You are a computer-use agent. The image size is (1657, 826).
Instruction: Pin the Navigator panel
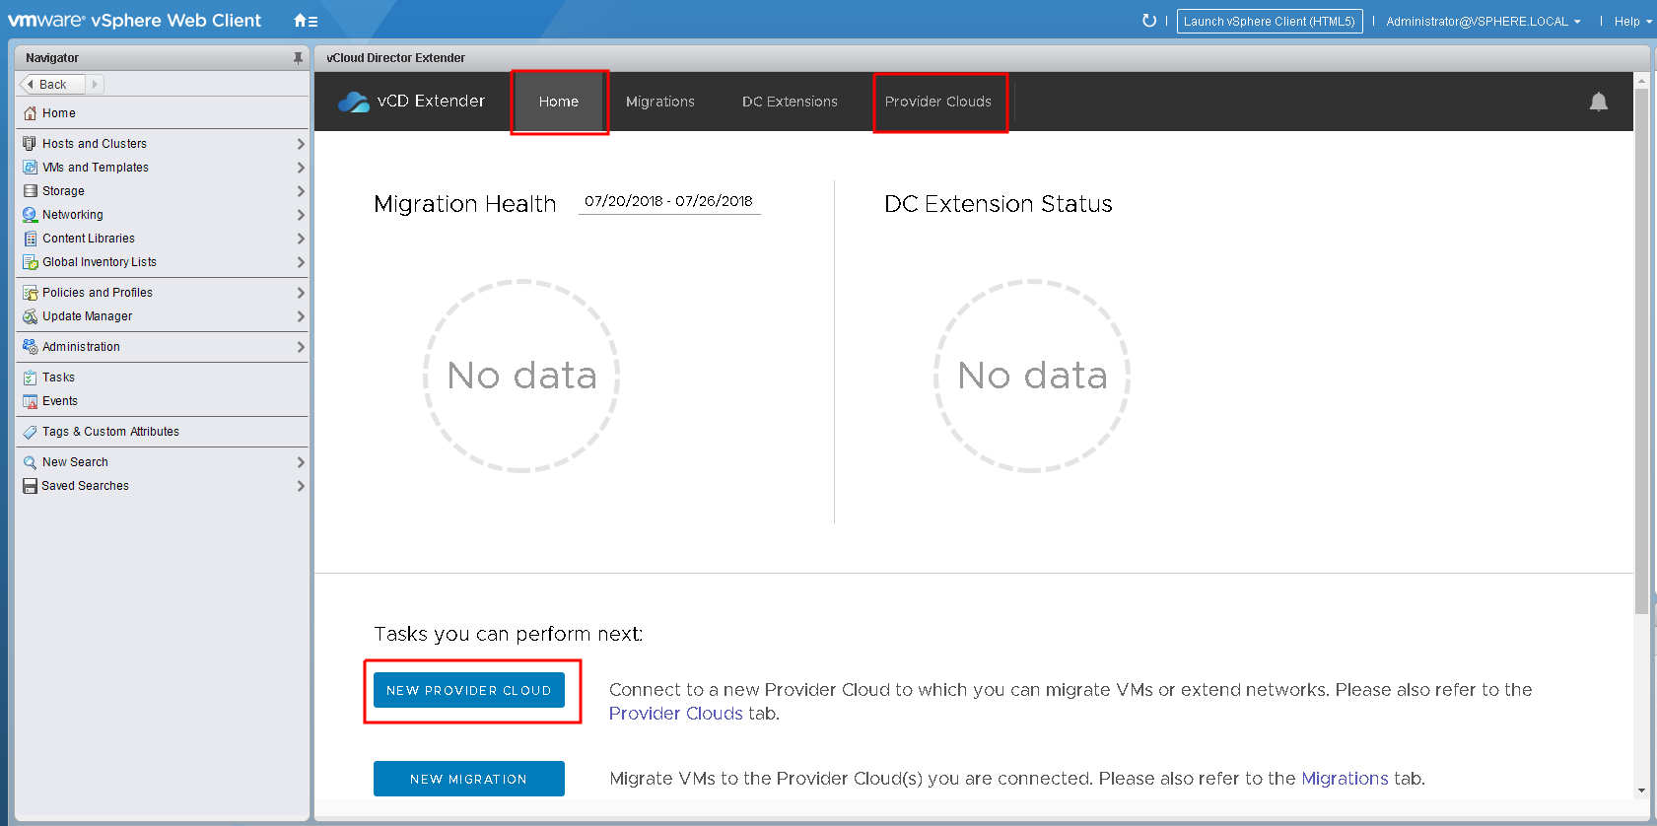298,58
